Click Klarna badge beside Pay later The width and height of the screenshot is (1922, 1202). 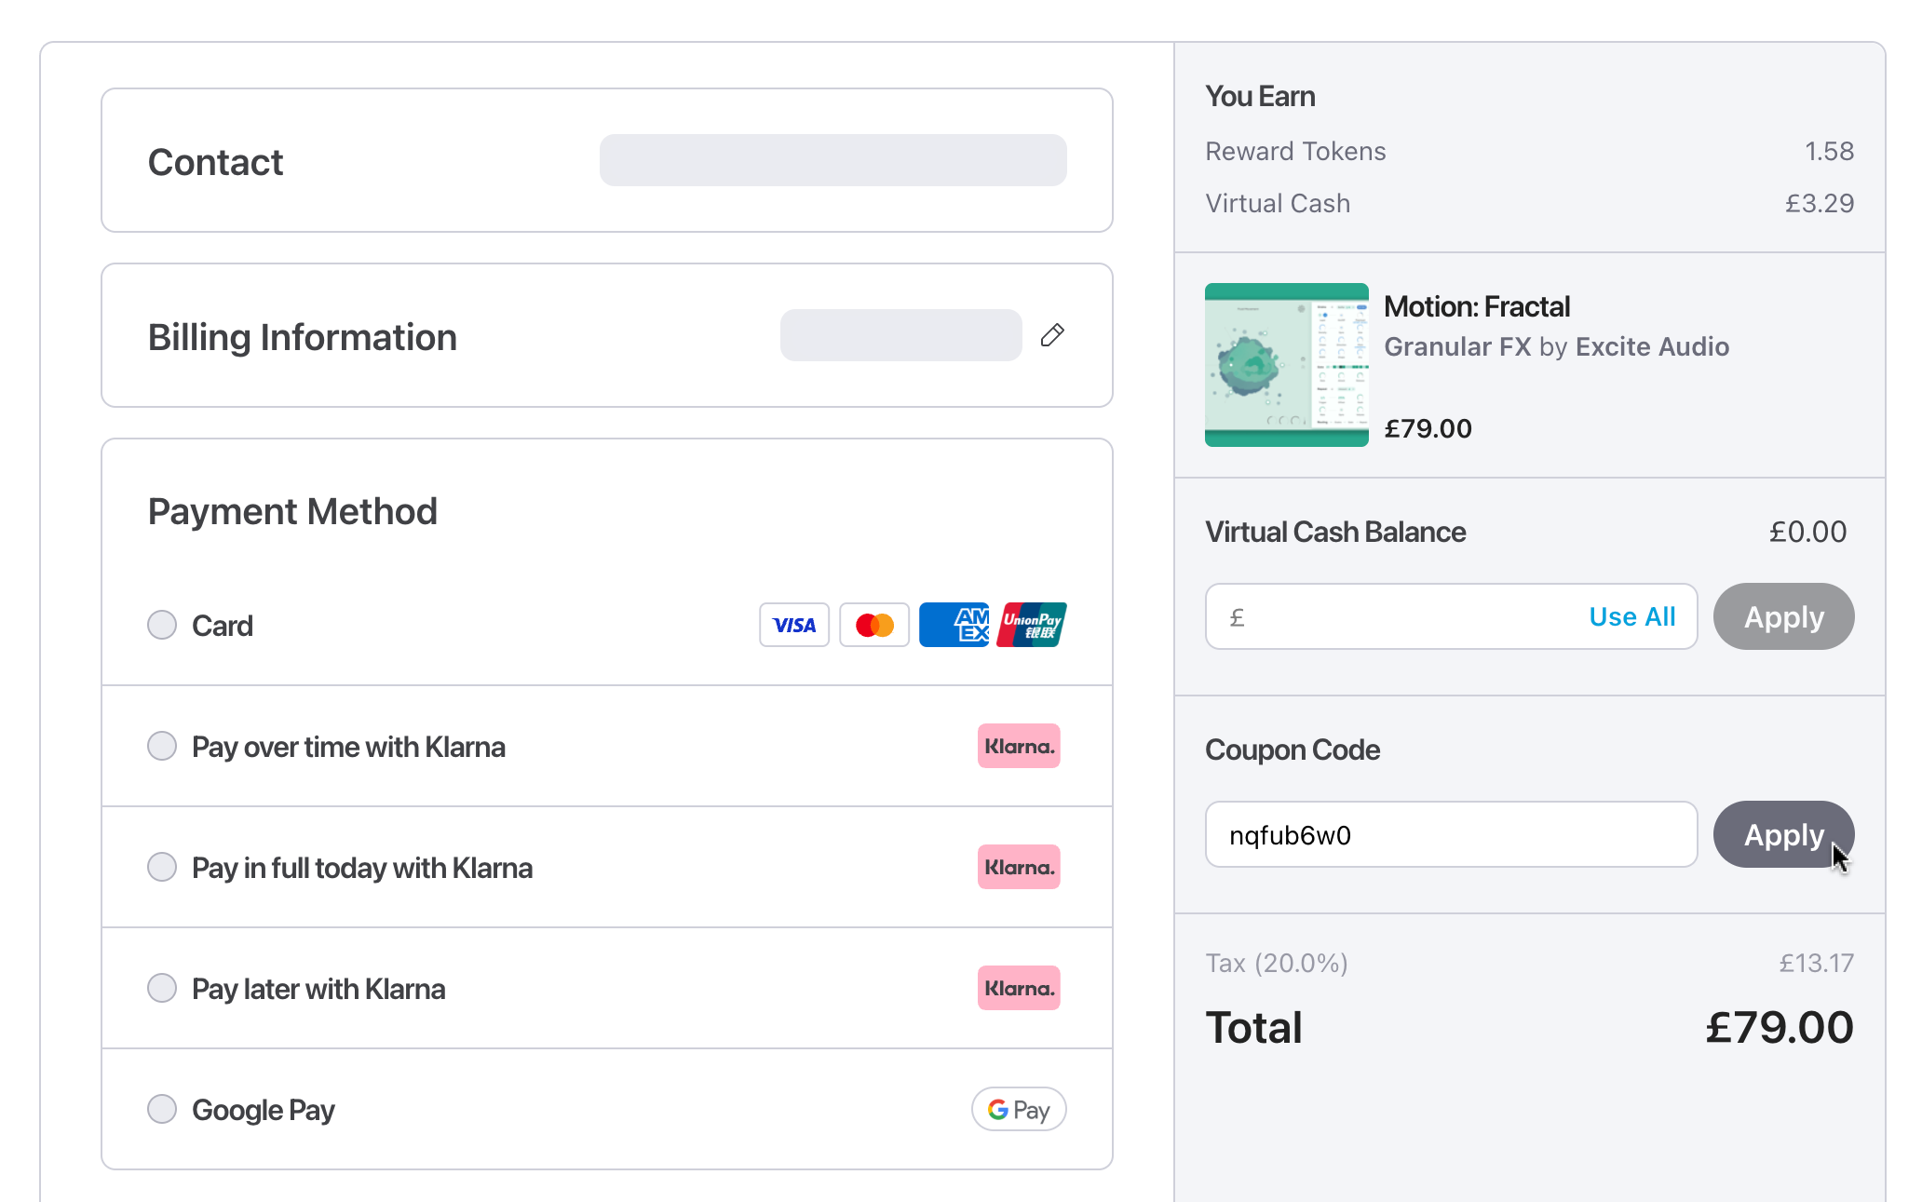pyautogui.click(x=1019, y=988)
